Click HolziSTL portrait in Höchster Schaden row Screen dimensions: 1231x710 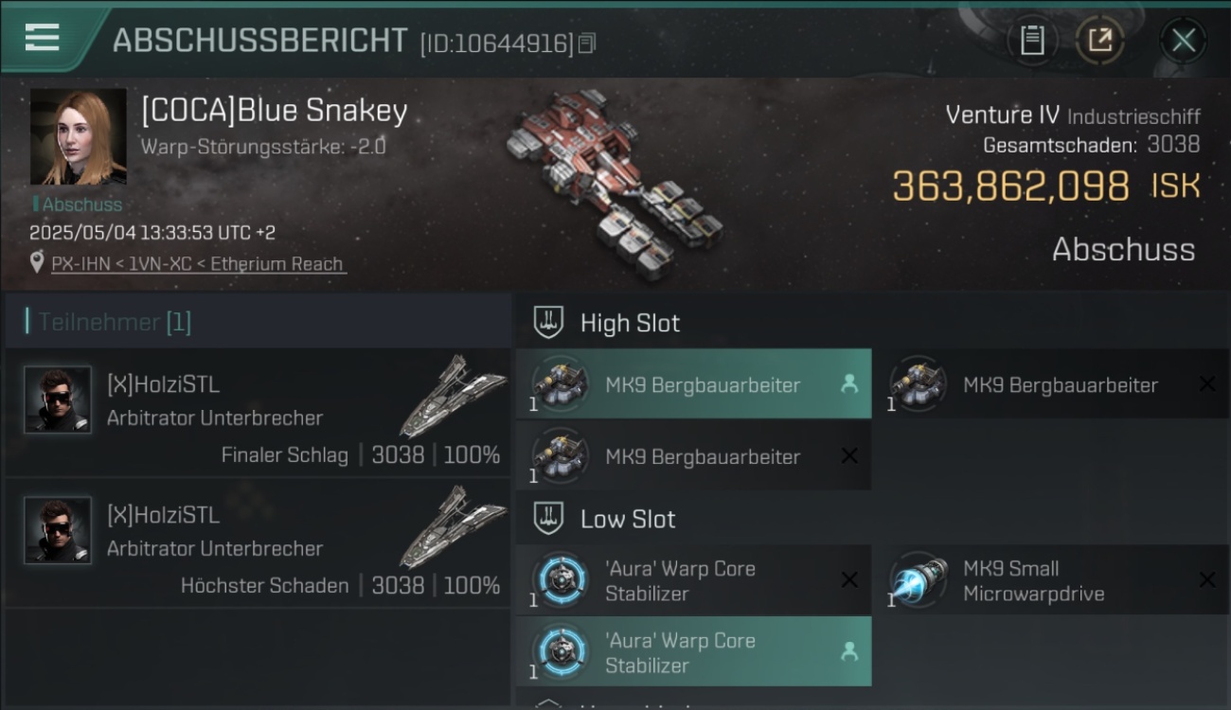(58, 530)
